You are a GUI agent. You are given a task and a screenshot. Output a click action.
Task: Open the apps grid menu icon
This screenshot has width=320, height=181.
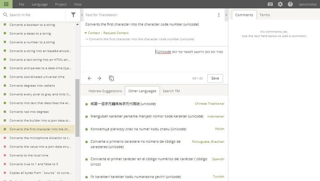6,4
